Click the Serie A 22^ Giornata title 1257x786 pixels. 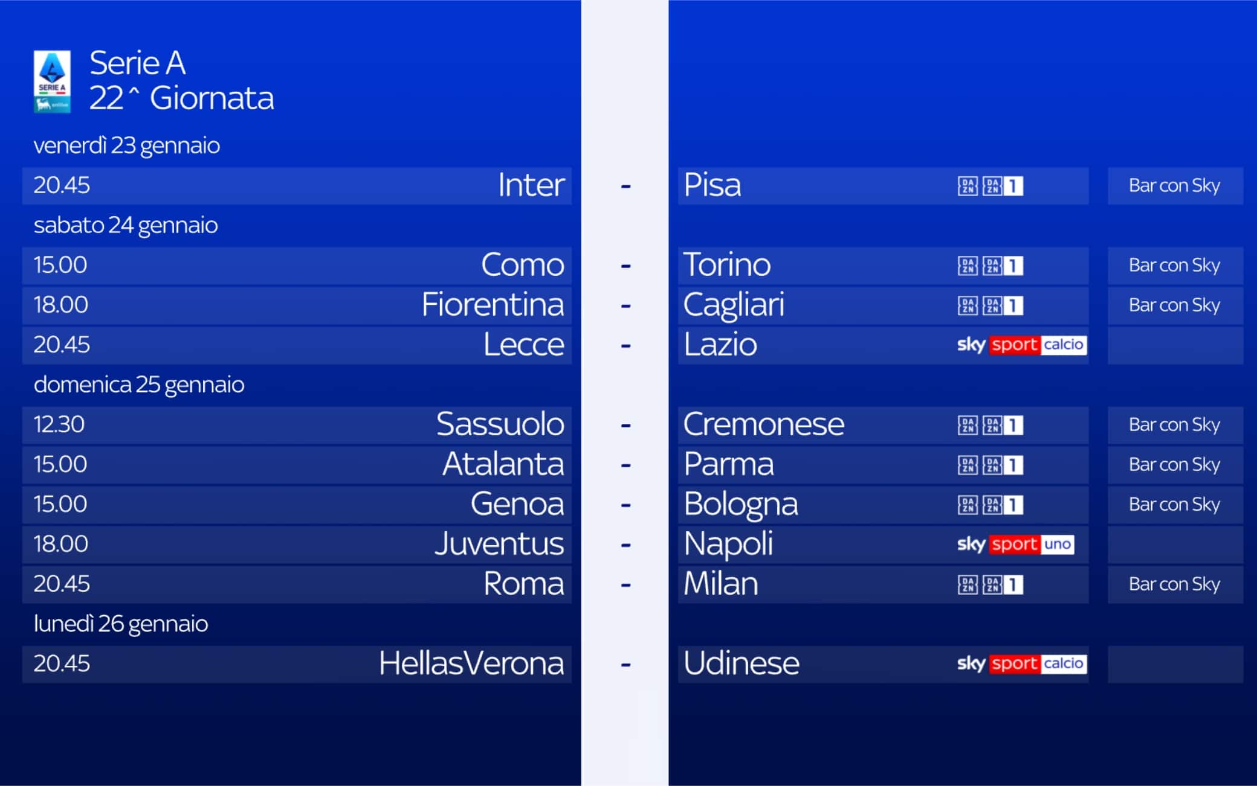[181, 80]
